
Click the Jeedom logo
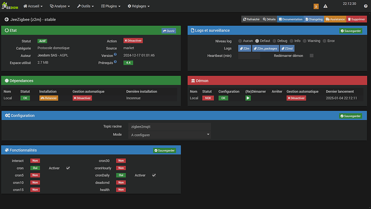(x=10, y=6)
